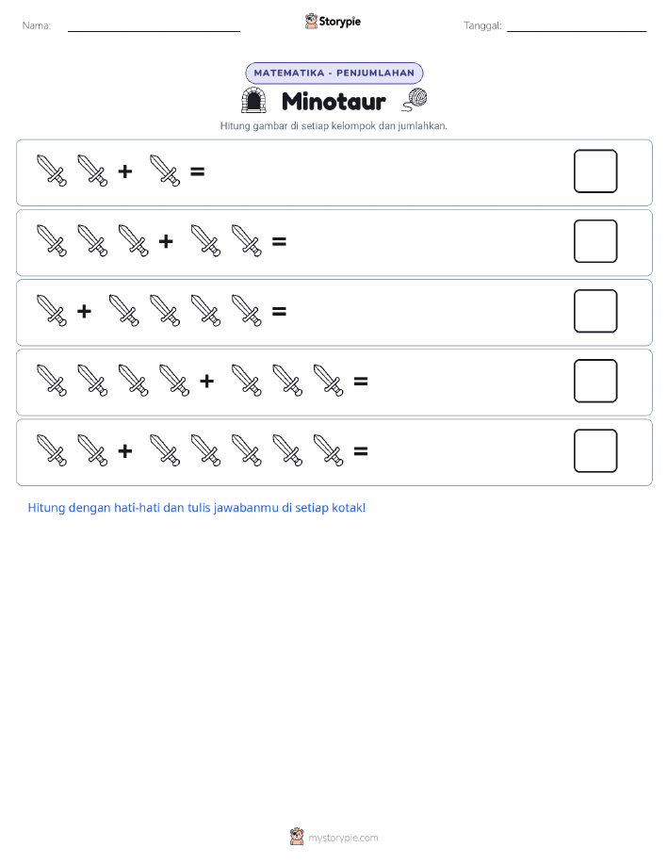Select the answer box in the third row
The height and width of the screenshot is (864, 668).
click(595, 311)
